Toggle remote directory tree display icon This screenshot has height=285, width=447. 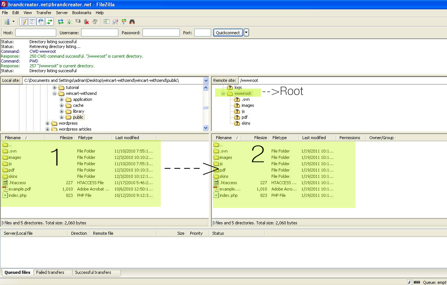click(41, 22)
